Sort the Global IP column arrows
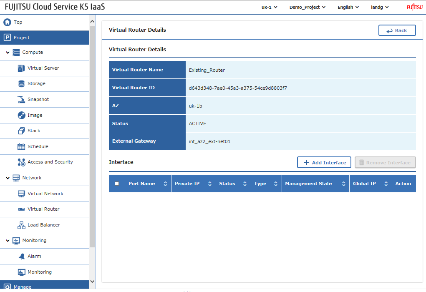 click(386, 184)
